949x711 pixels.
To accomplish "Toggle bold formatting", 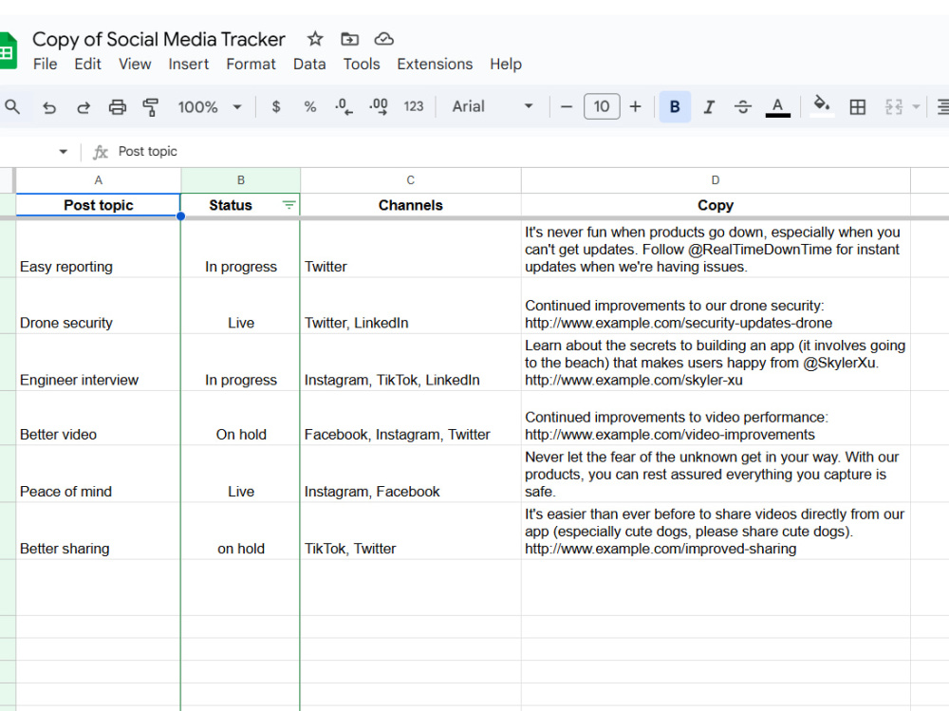I will [x=675, y=107].
